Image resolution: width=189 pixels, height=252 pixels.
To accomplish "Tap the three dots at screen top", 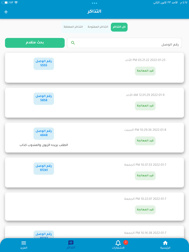I will pos(94,3).
